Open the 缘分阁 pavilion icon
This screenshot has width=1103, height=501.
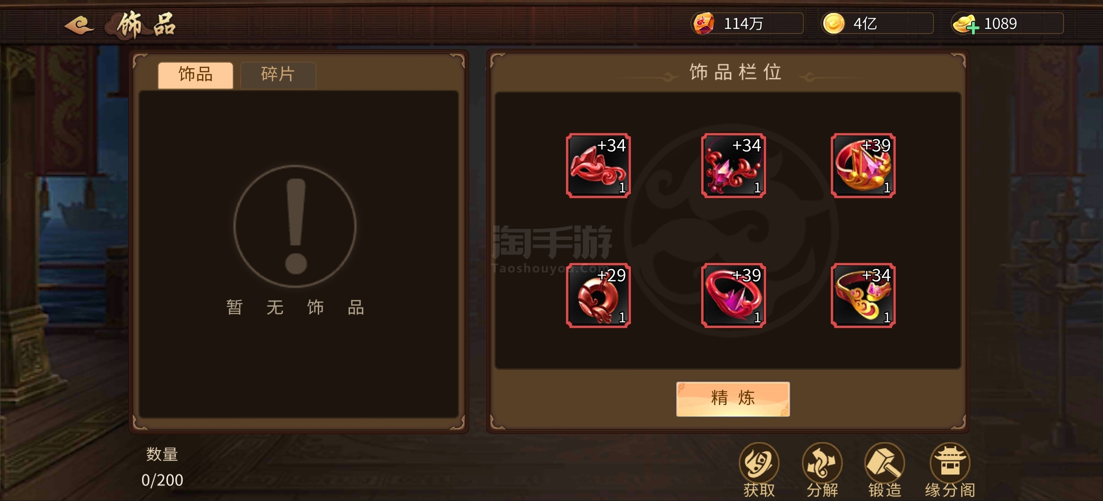[950, 470]
